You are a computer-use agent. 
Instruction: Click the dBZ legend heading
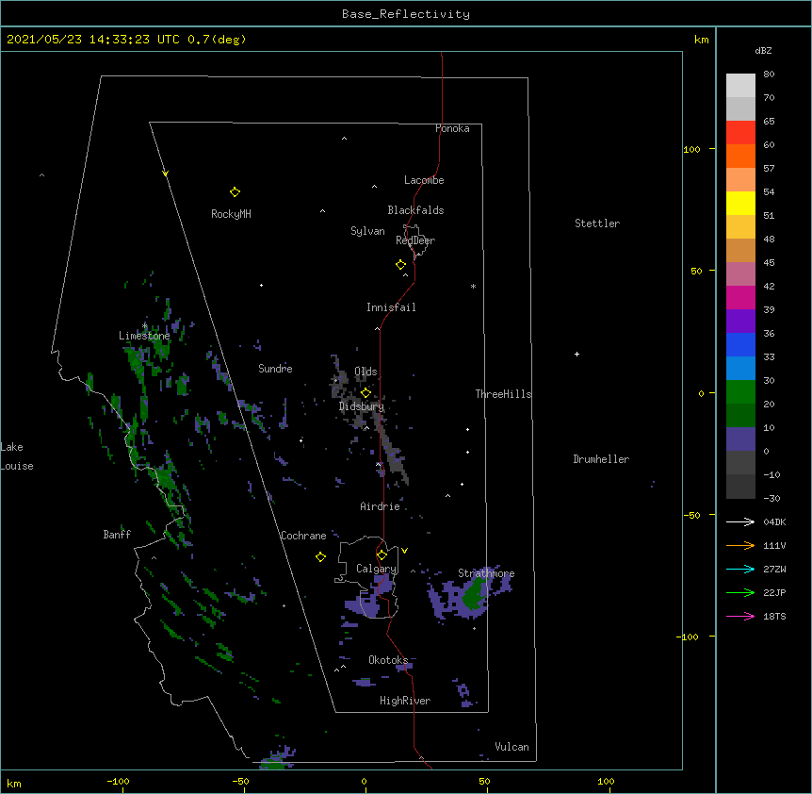(763, 50)
